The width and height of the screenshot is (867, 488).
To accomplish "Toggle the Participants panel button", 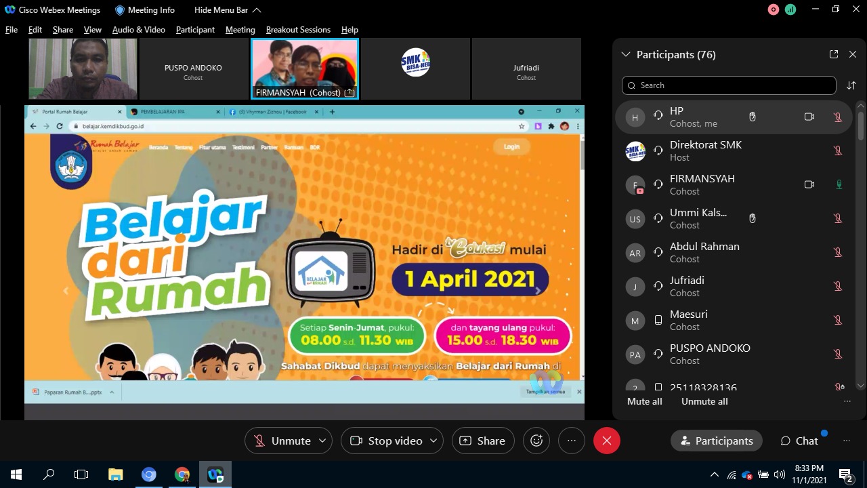I will [716, 441].
